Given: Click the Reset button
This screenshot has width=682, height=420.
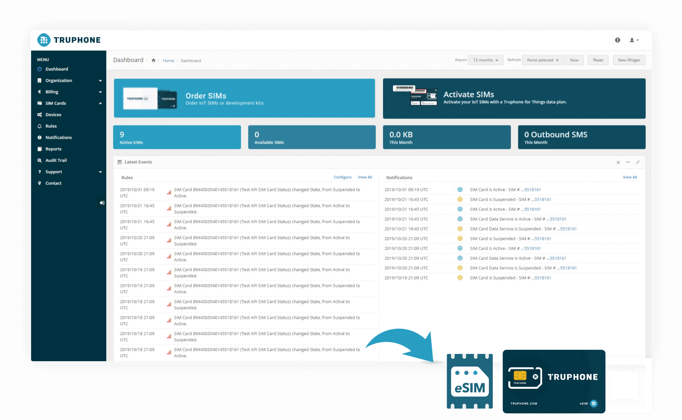Looking at the screenshot, I should click(598, 60).
